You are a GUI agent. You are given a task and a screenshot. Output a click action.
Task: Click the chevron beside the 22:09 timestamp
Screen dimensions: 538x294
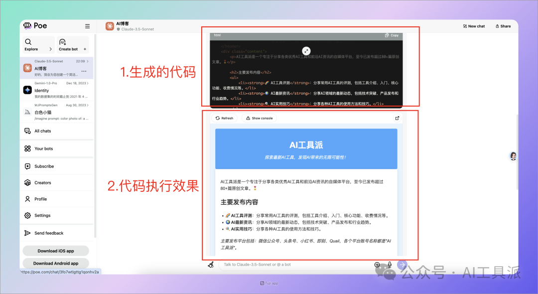tap(88, 61)
